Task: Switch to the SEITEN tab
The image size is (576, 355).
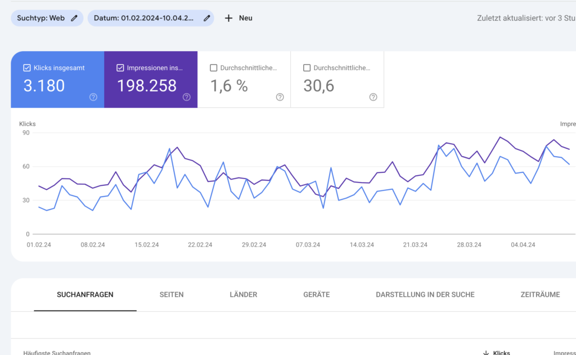Action: (172, 294)
